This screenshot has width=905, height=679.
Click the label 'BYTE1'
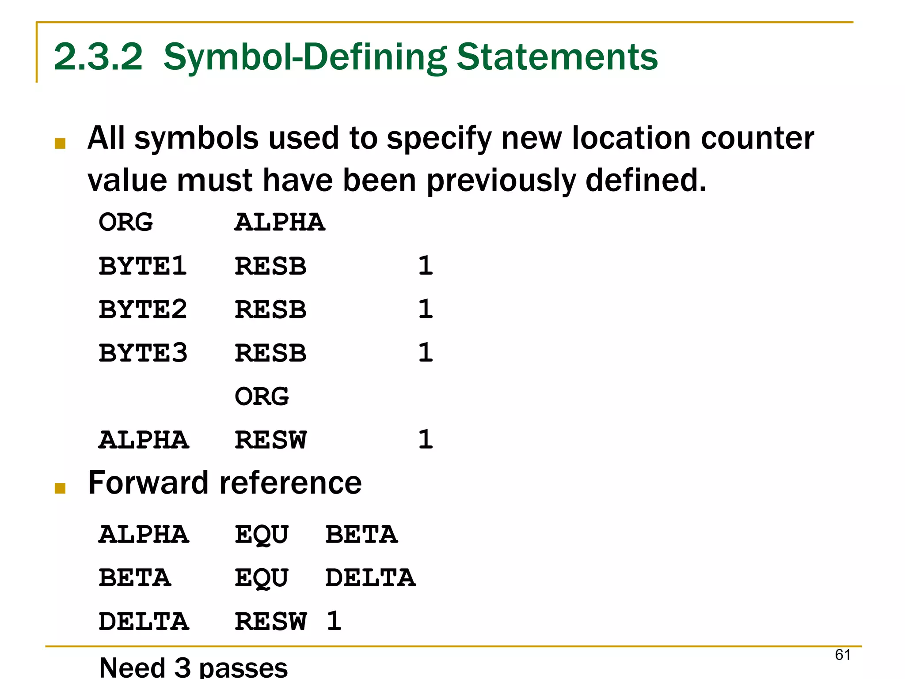143,266
